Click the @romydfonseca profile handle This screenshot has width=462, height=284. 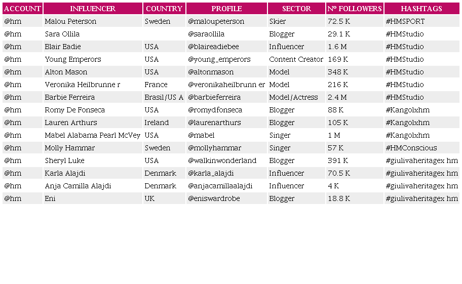tap(215, 110)
